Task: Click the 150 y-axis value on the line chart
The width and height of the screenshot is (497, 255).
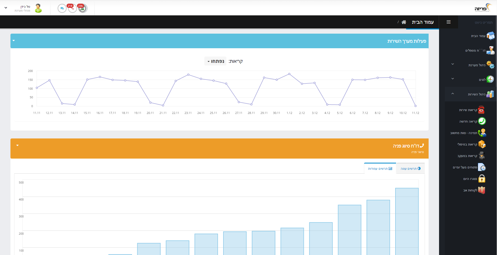Action: coord(30,80)
